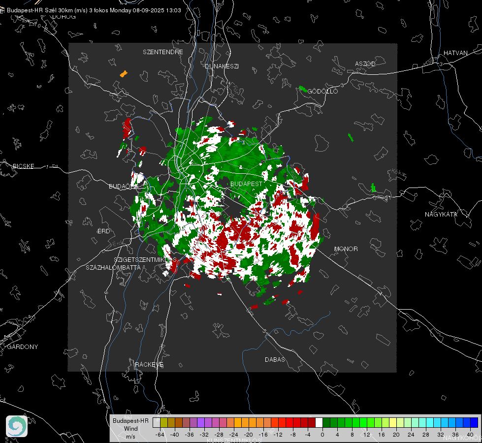The image size is (482, 443).
Task: Click the DABAS label
Action: (x=275, y=359)
